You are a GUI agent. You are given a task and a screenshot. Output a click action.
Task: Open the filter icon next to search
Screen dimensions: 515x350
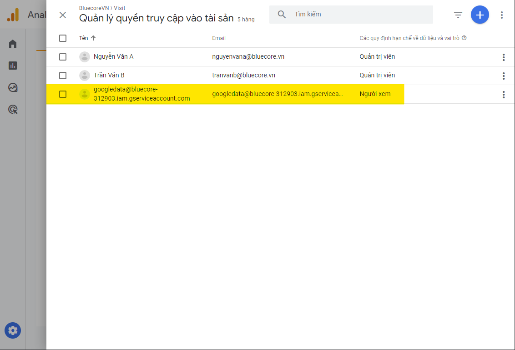coord(458,15)
